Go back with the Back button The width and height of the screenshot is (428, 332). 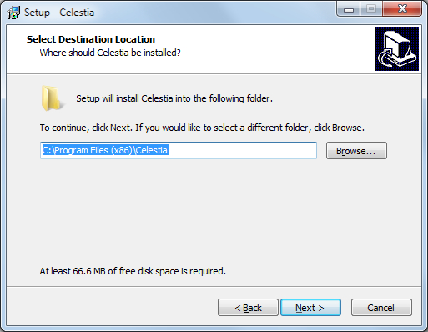[x=248, y=308]
